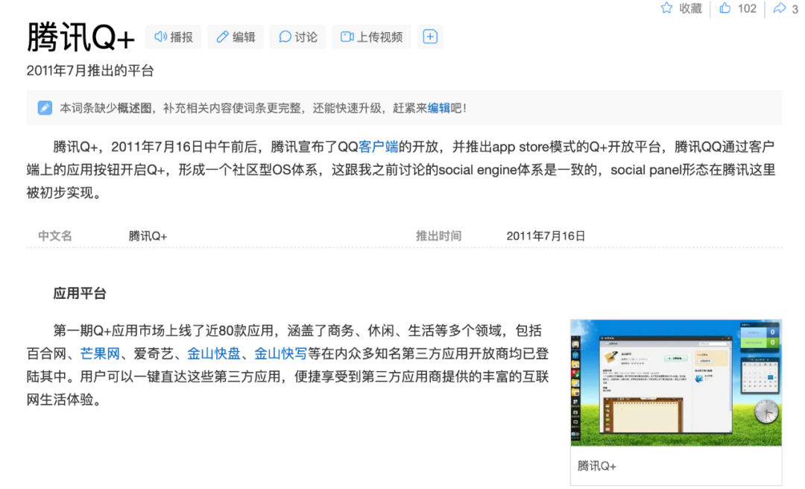Click the plus icon button after 上传视频

pyautogui.click(x=430, y=37)
